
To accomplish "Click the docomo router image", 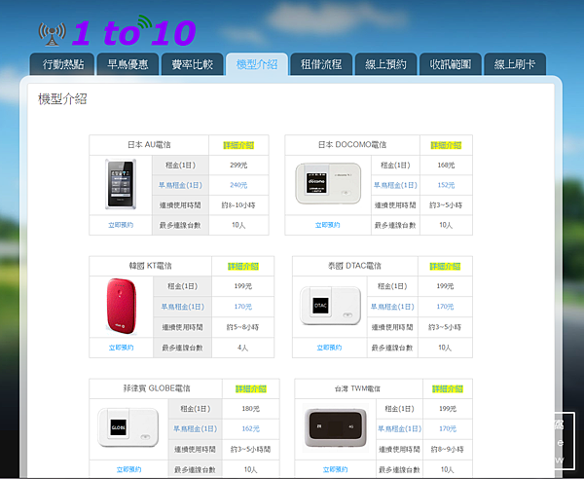I will tap(328, 184).
